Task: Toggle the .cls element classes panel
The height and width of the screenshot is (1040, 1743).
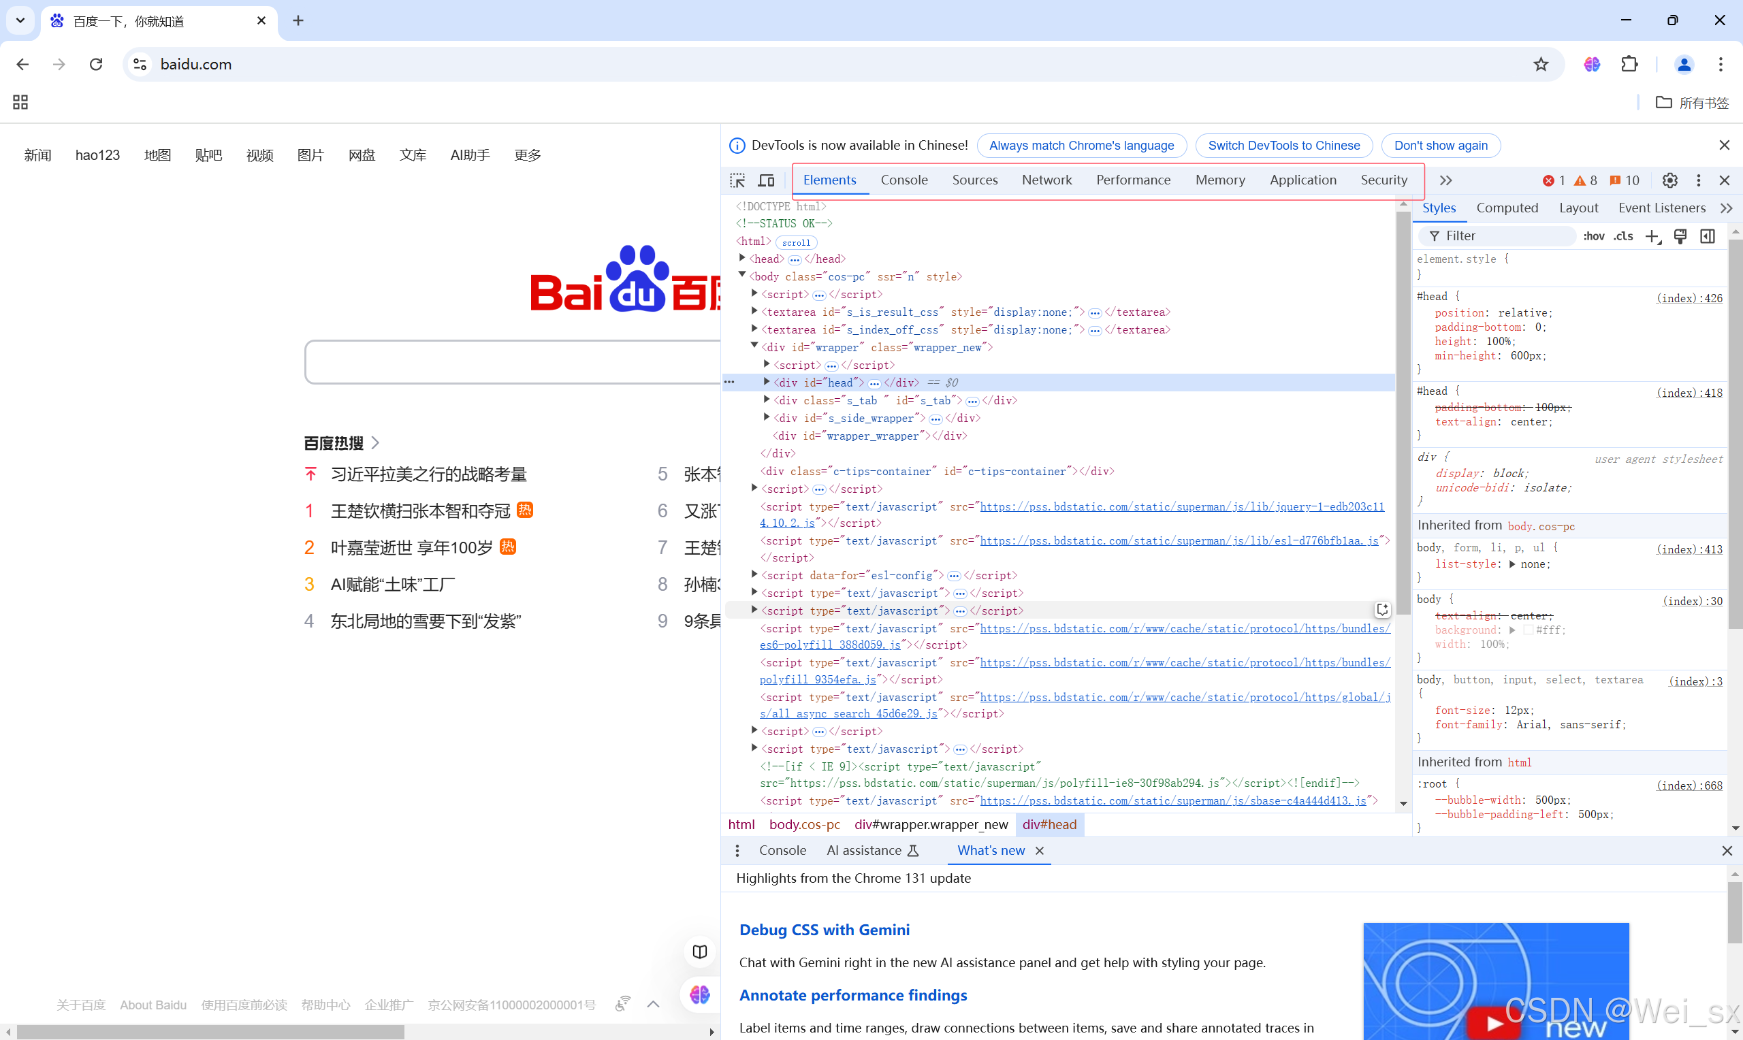Action: (x=1623, y=236)
